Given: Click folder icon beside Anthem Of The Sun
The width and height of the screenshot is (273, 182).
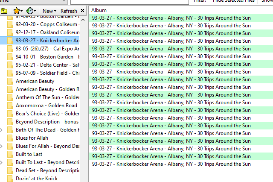Looking at the screenshot, I should coord(10,97).
